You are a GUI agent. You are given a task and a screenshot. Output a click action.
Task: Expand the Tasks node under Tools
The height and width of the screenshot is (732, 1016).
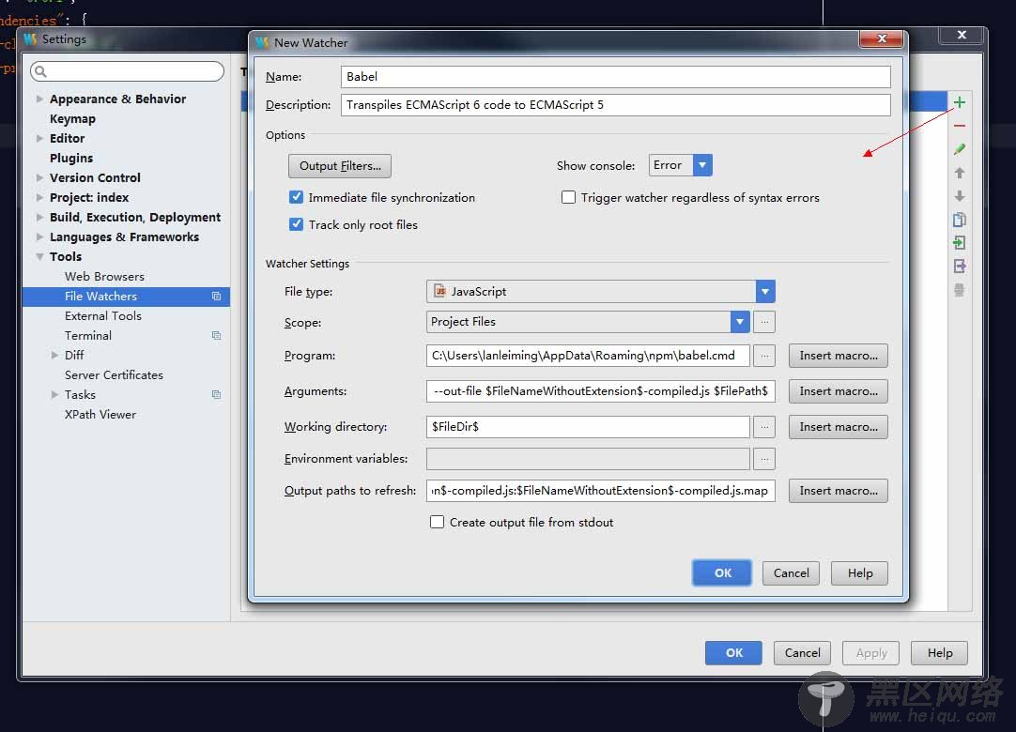(x=55, y=394)
